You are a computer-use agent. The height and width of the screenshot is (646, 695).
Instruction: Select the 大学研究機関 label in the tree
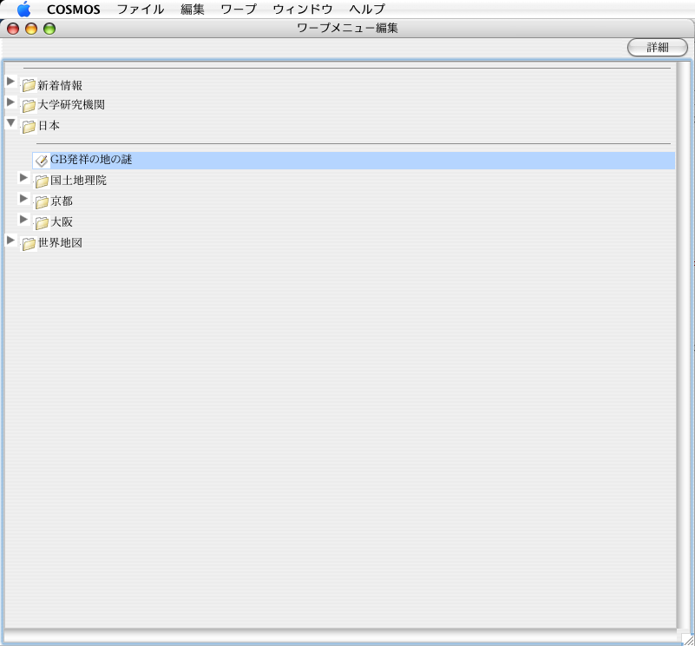71,105
